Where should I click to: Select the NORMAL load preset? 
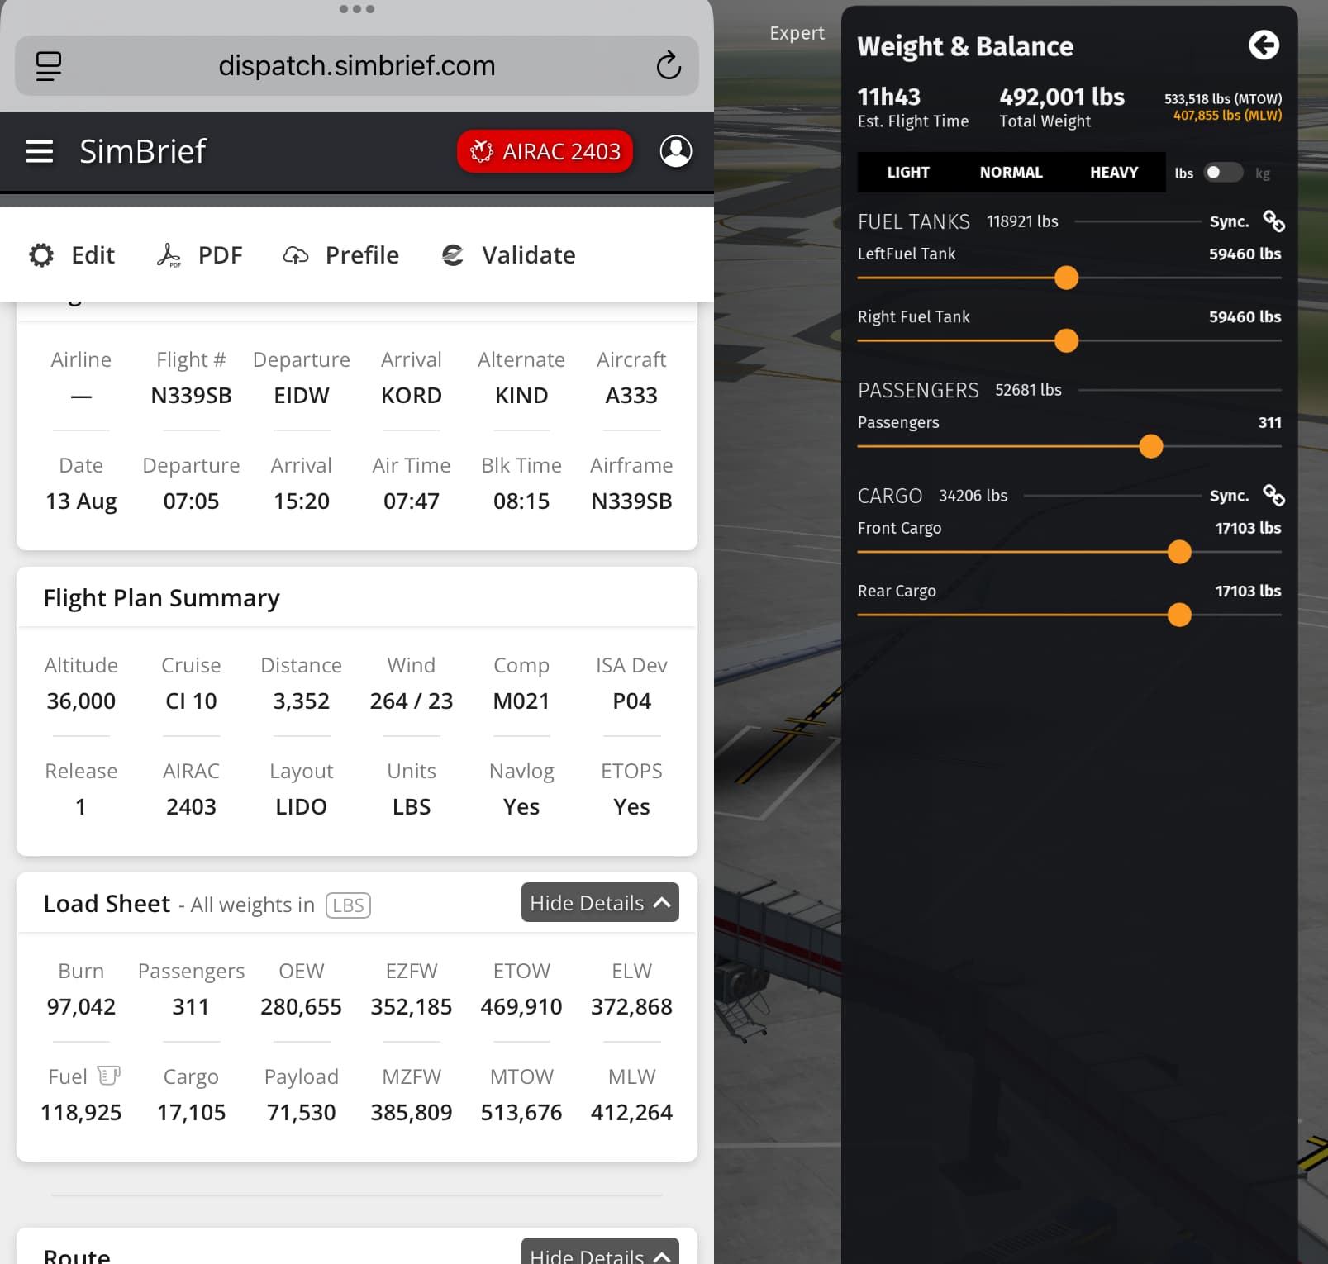tap(1011, 173)
